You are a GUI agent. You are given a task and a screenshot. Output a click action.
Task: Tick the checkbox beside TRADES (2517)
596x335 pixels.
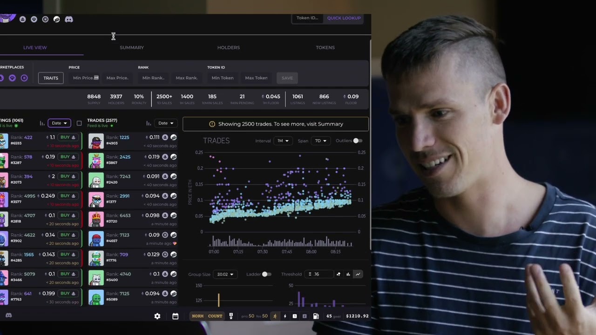79,123
